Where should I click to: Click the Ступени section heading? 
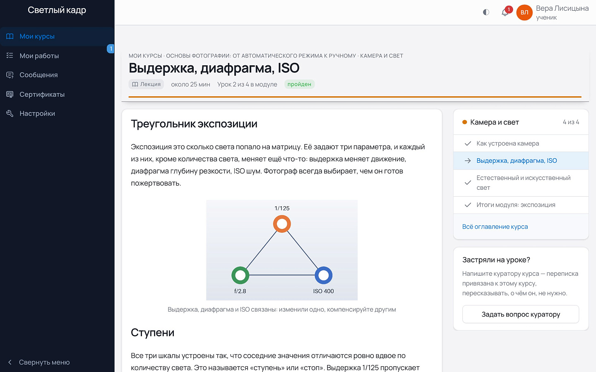(153, 333)
